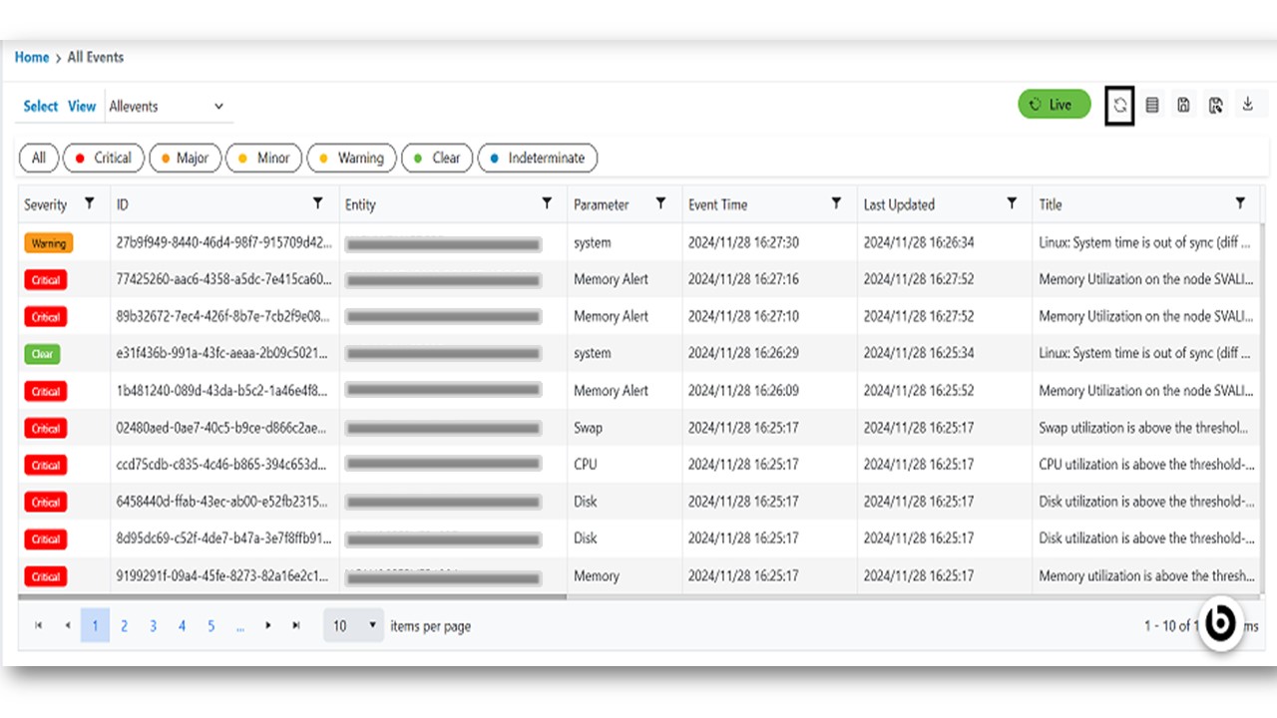The height and width of the screenshot is (718, 1277).
Task: Open the column list view icon
Action: (x=1152, y=105)
